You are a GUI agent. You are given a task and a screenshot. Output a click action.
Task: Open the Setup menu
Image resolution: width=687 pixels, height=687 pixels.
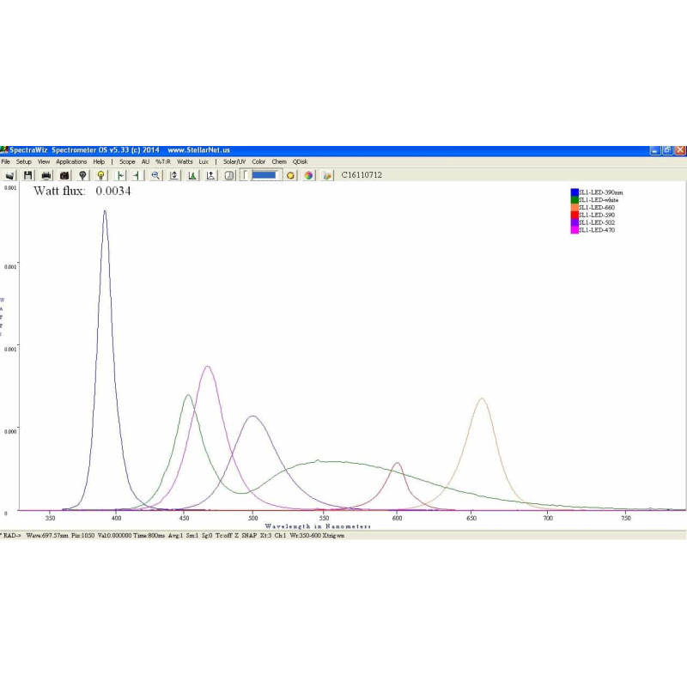23,161
